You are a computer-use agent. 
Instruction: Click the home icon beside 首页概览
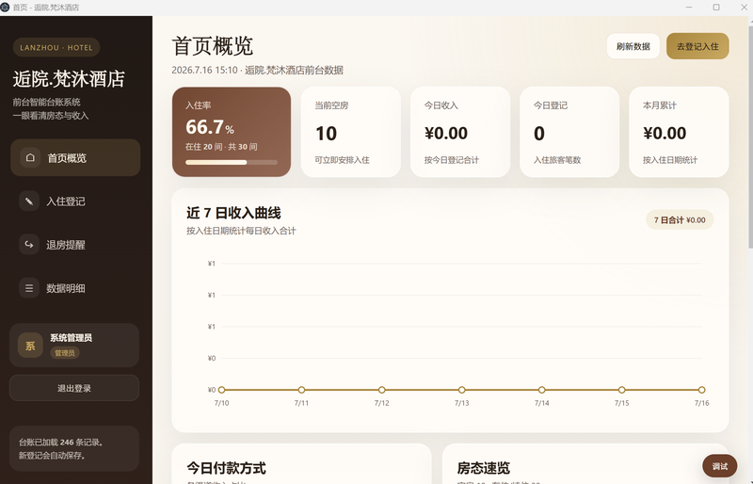(x=30, y=157)
